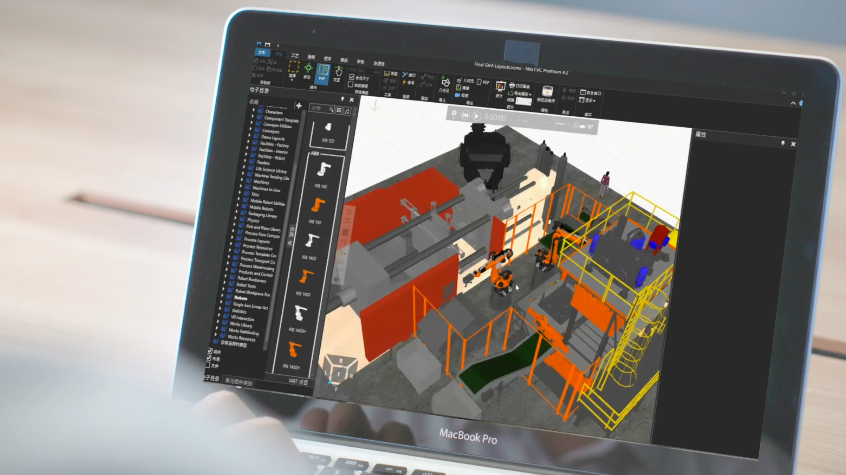Click the Interact (交互) hand tool
The height and width of the screenshot is (475, 846).
click(338, 73)
